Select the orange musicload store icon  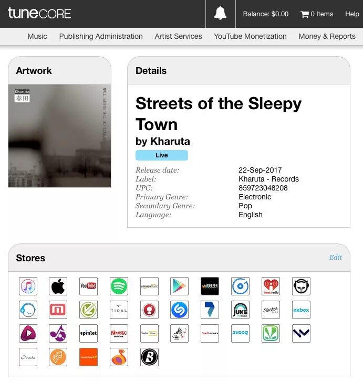(88, 357)
